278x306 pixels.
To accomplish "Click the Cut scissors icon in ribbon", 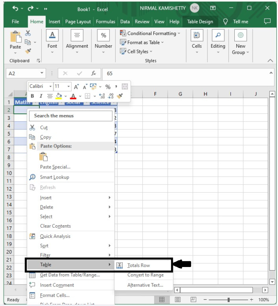I will [x=28, y=33].
